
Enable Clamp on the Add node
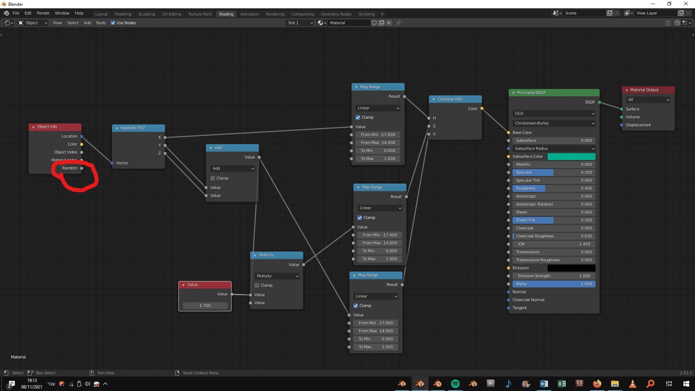pos(213,178)
